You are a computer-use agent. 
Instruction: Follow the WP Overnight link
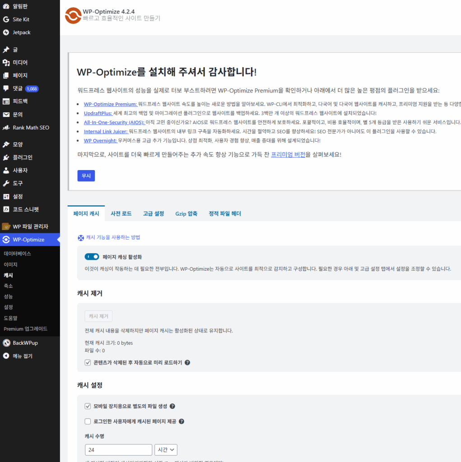coord(100,141)
